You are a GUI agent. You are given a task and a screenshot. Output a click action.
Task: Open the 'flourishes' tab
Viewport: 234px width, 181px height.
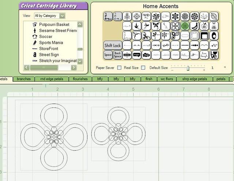(x=80, y=79)
